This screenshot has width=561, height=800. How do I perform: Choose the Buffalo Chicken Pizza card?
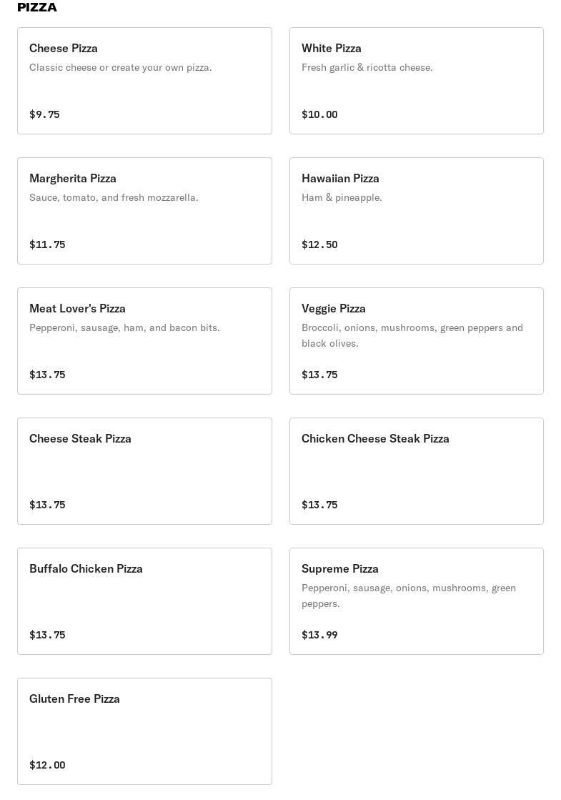(144, 601)
